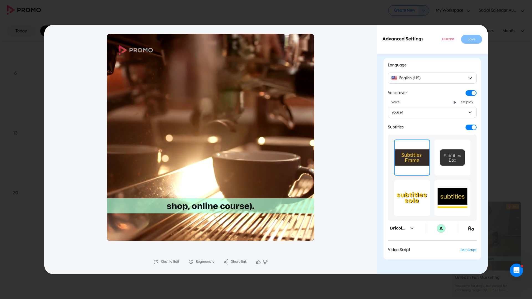532x299 pixels.
Task: Choose the subtitles solo style thumbnail
Action: 412,198
